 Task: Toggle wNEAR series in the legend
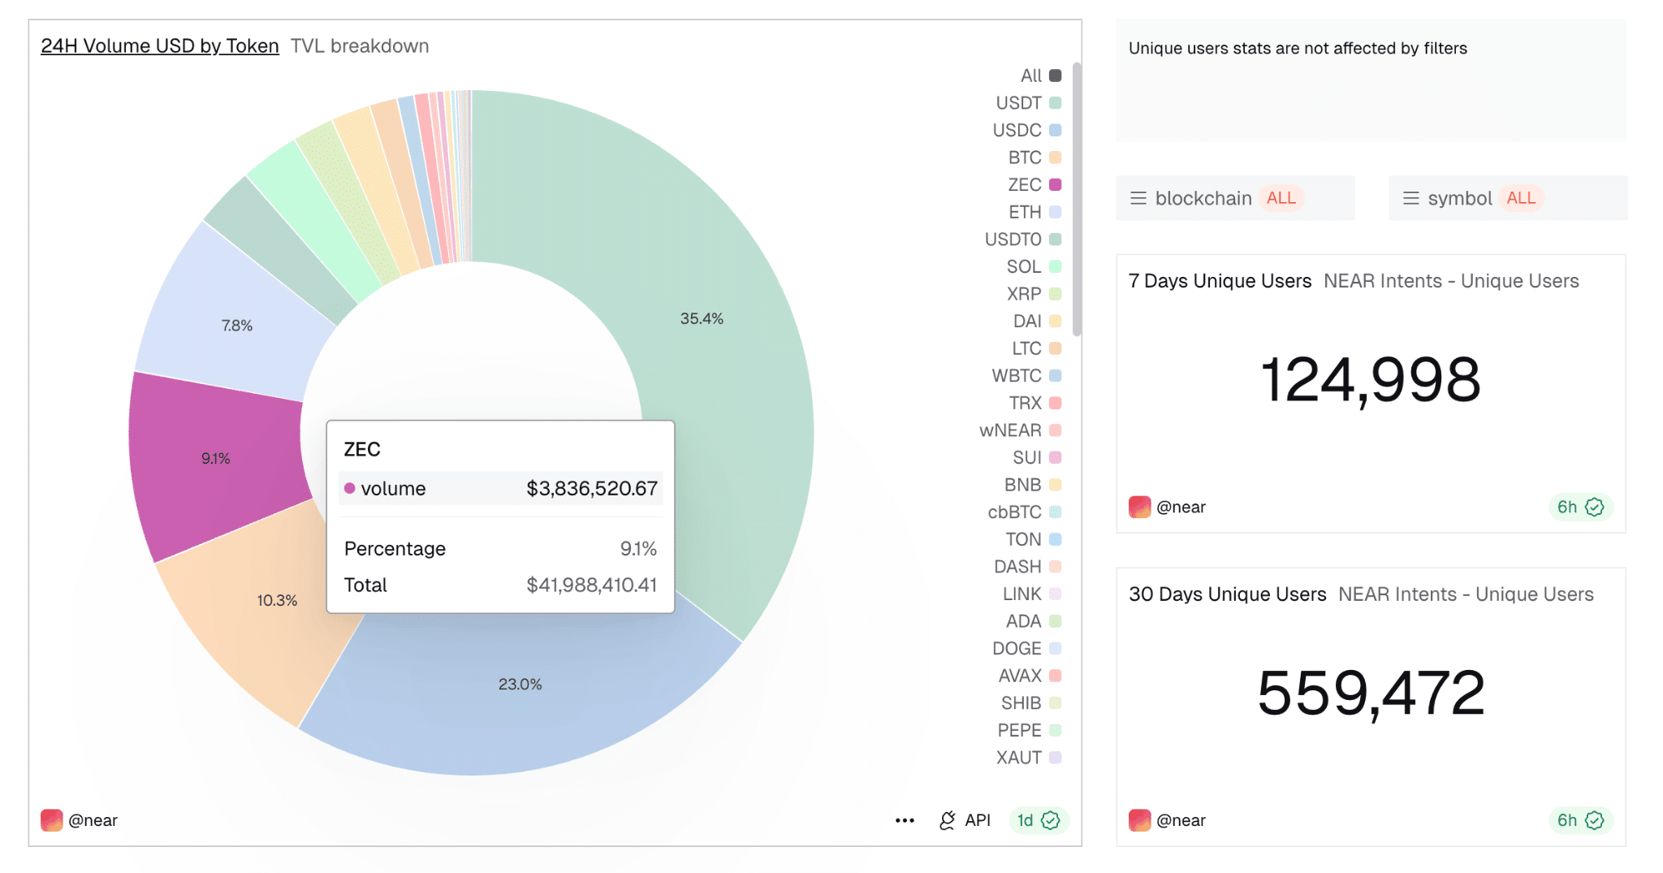1021,430
